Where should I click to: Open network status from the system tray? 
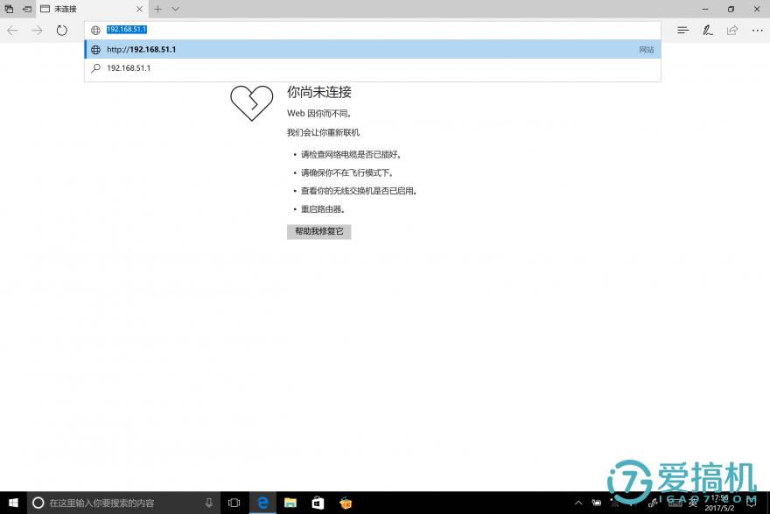click(615, 503)
